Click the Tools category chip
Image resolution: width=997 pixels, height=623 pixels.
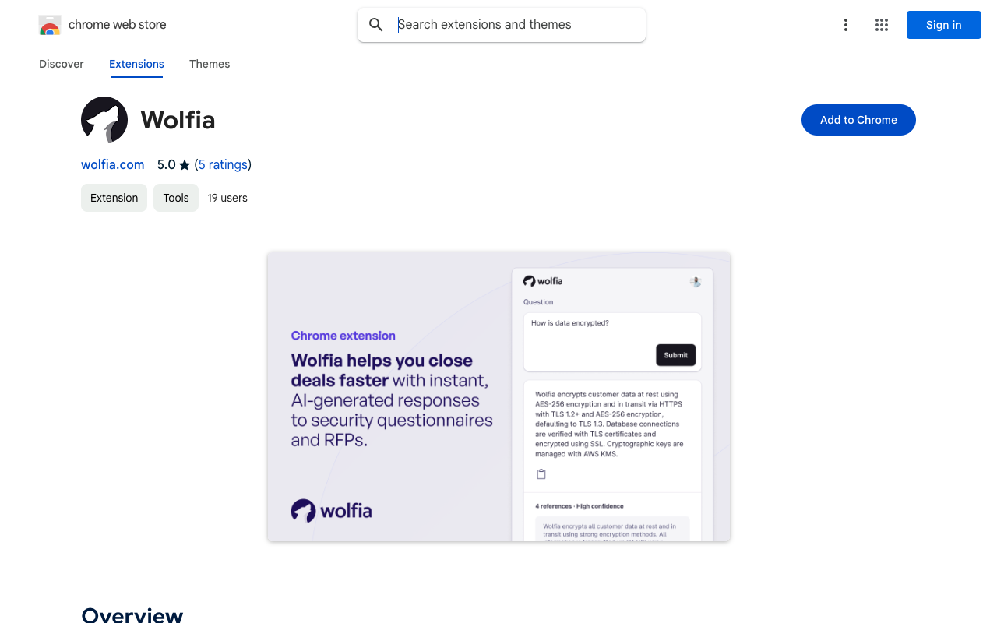pos(176,198)
